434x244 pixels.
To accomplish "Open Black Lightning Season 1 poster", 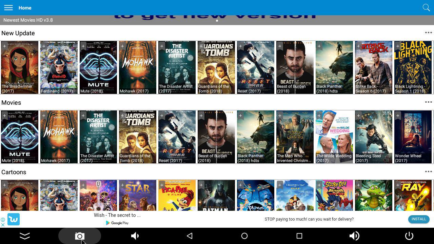I will point(413,67).
